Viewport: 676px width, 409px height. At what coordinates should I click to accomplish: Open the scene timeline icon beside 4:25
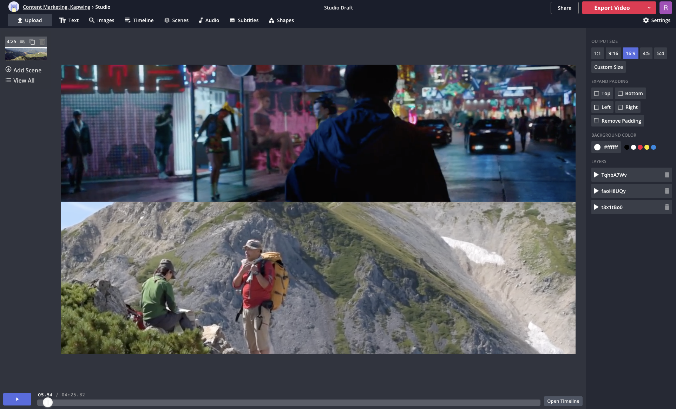[22, 42]
